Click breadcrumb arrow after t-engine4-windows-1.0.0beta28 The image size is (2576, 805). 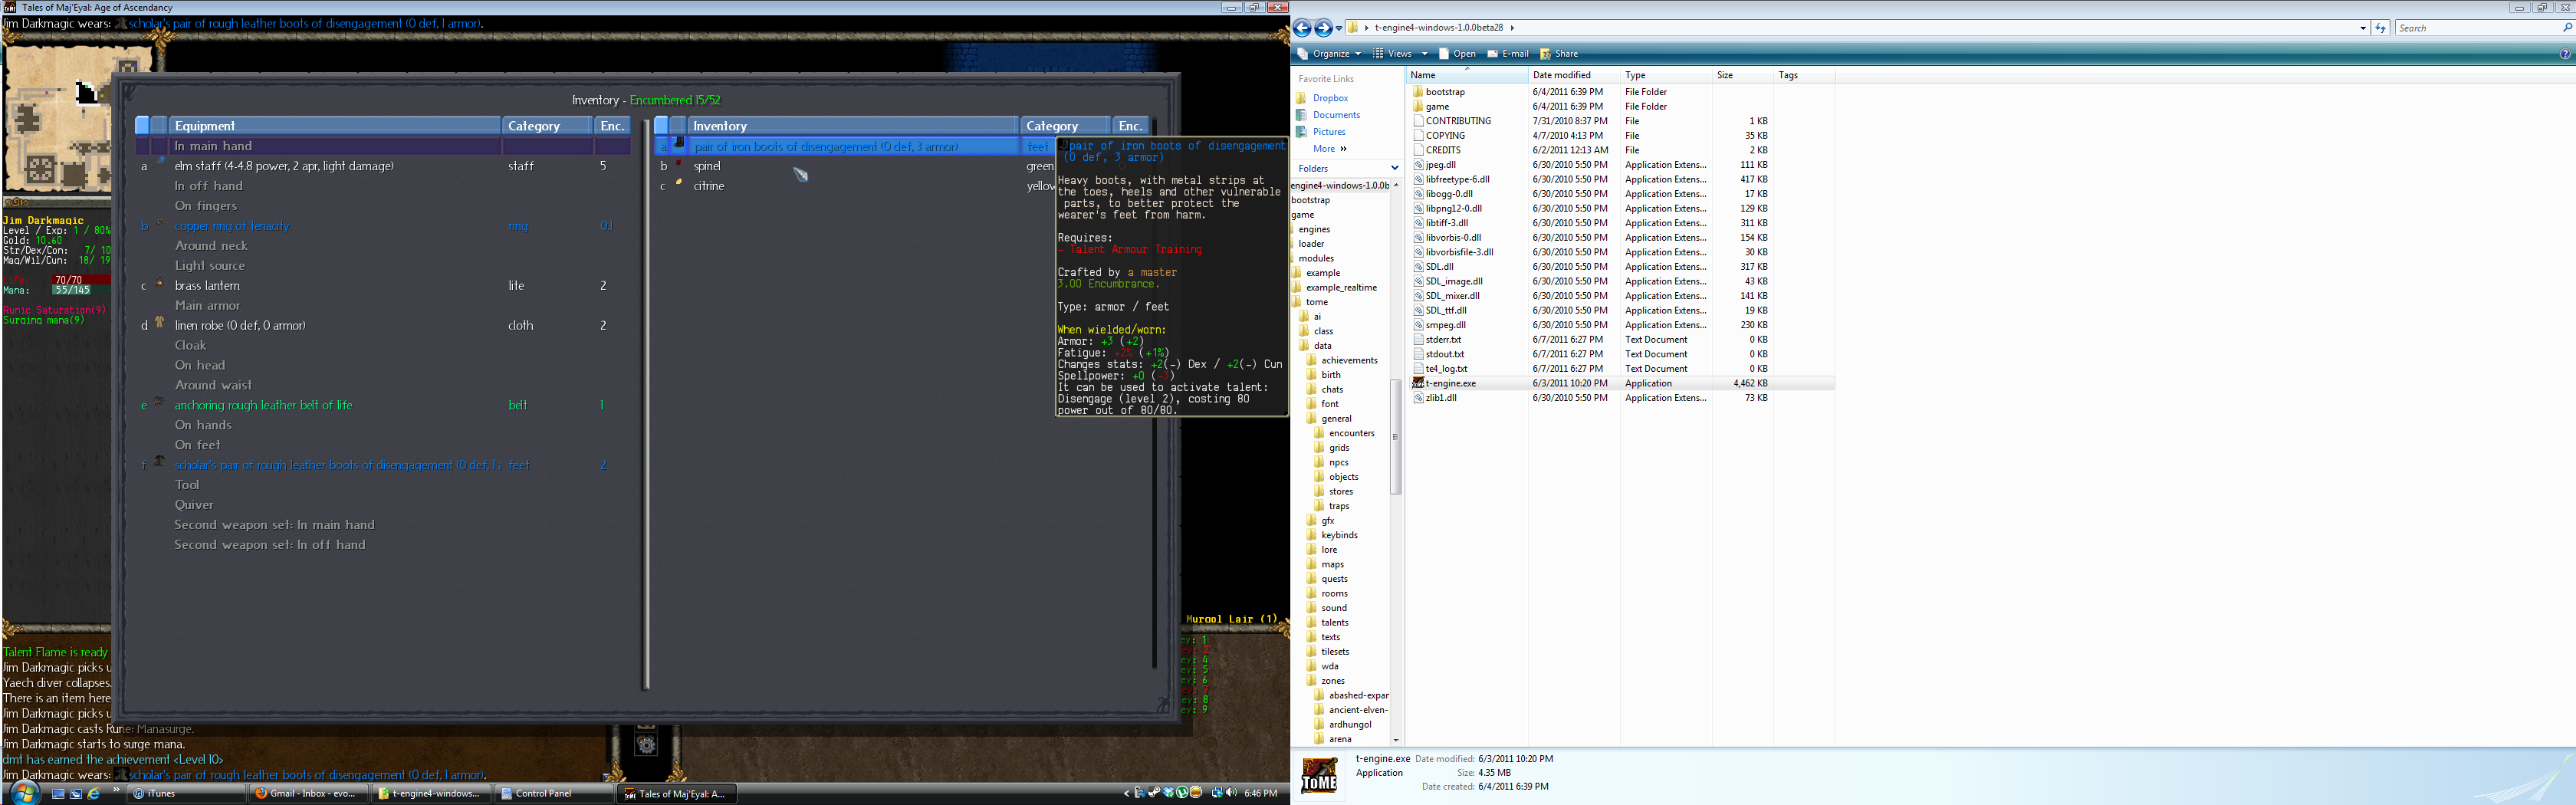pyautogui.click(x=1512, y=28)
